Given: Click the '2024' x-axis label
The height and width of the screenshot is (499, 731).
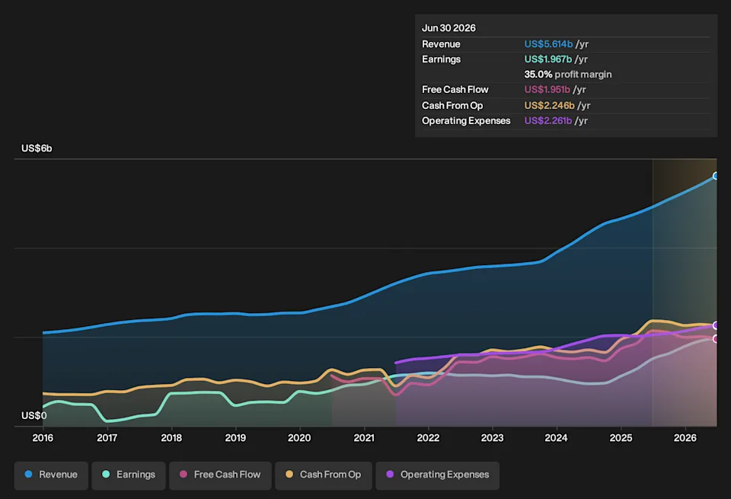Looking at the screenshot, I should pos(556,438).
